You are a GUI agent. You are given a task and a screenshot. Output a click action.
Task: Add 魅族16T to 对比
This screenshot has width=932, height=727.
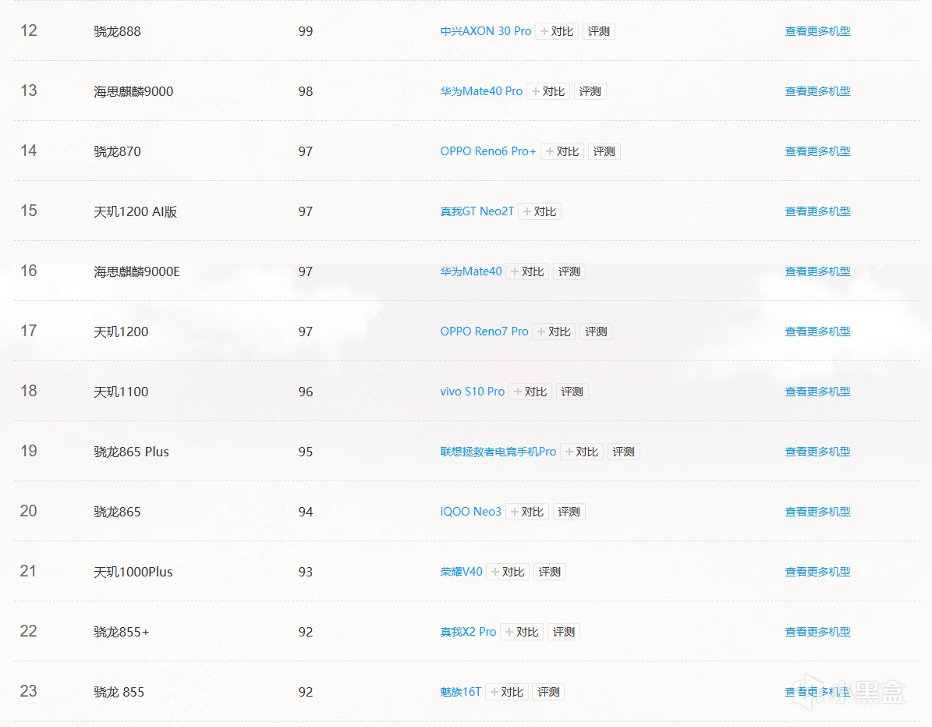coord(506,692)
